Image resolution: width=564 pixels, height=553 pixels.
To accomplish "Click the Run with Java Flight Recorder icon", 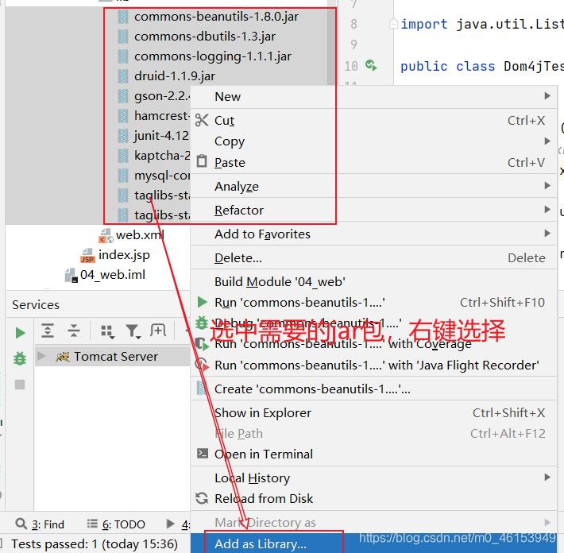I will point(202,365).
